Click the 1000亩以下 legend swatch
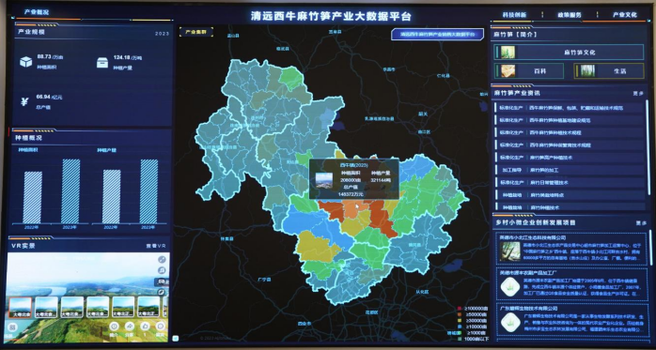This screenshot has width=656, height=350. [460, 339]
